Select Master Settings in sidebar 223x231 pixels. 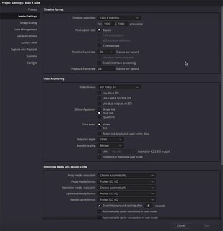[20, 16]
